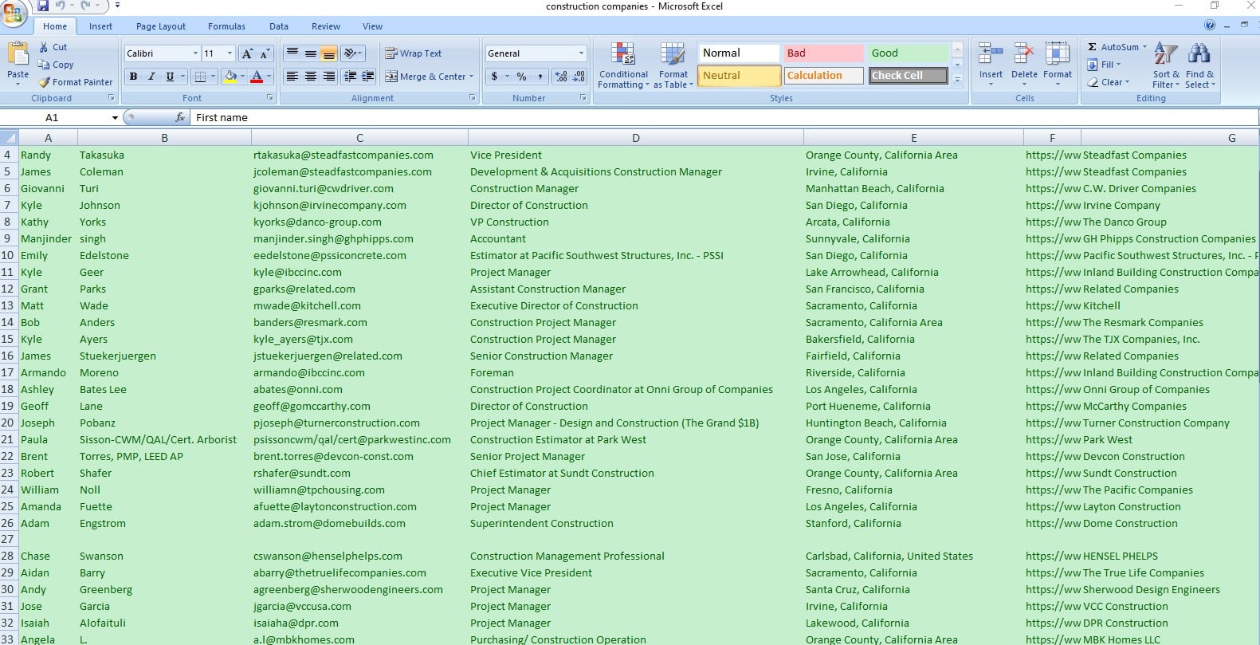Image resolution: width=1260 pixels, height=645 pixels.
Task: Click the Conditional Formatting icon
Action: (x=623, y=55)
